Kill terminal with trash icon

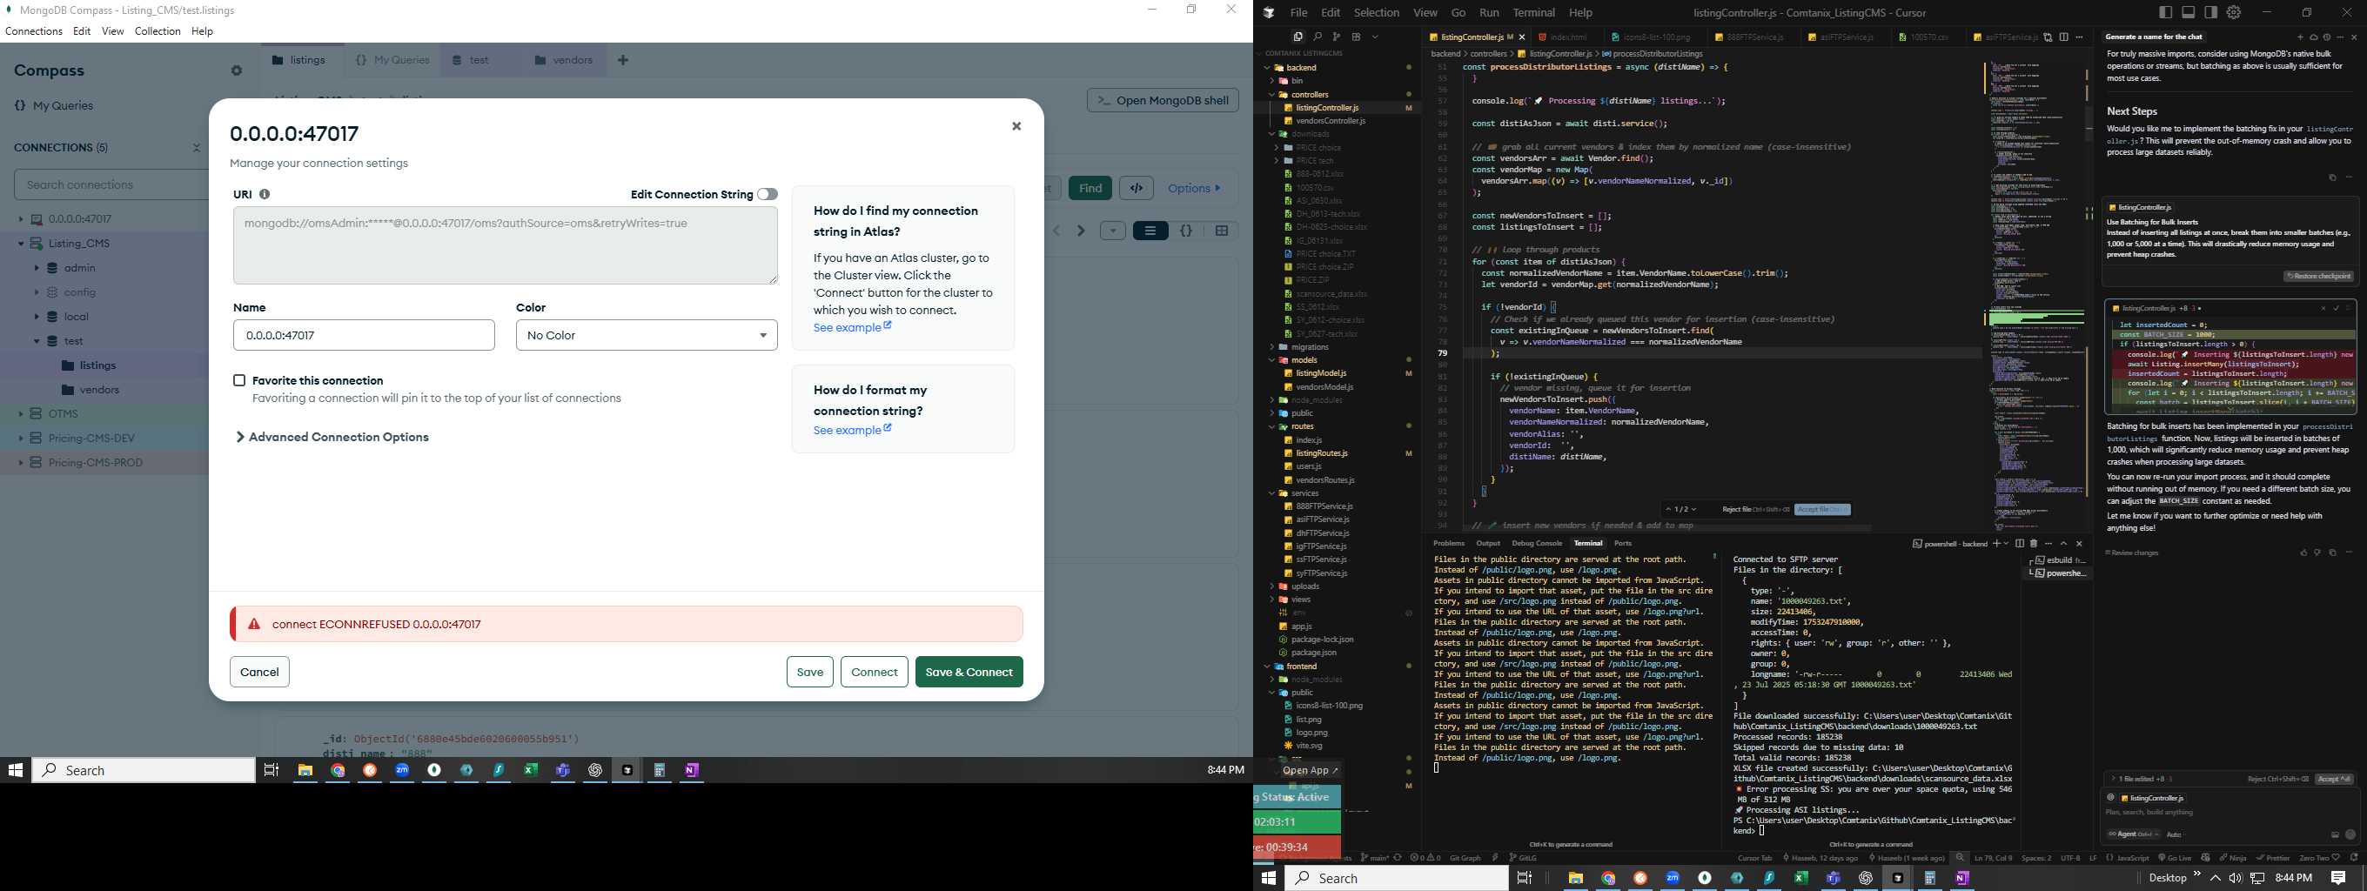[2034, 544]
